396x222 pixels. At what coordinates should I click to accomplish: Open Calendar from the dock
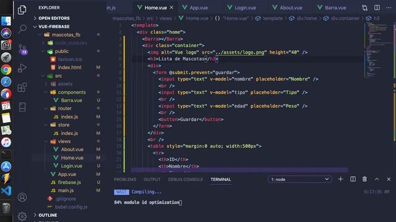(x=6, y=105)
